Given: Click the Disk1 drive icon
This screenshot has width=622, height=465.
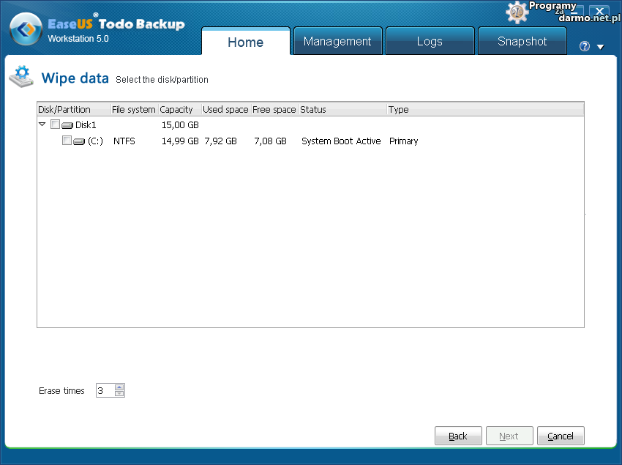Looking at the screenshot, I should pos(67,125).
